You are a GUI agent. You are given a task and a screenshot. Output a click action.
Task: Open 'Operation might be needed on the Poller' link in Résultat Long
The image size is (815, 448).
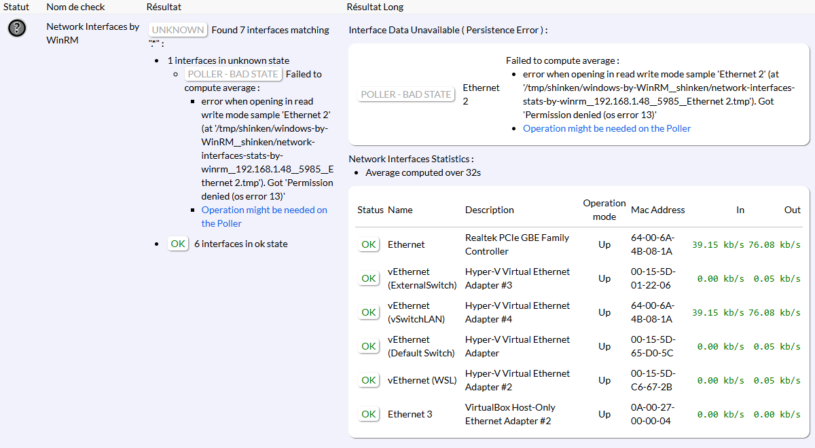[x=606, y=128]
